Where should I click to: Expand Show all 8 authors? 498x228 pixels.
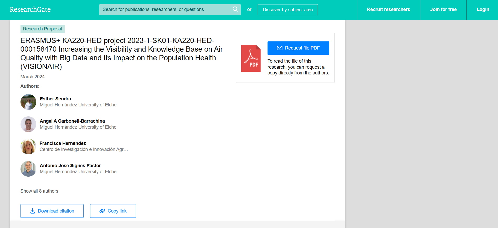coord(39,191)
